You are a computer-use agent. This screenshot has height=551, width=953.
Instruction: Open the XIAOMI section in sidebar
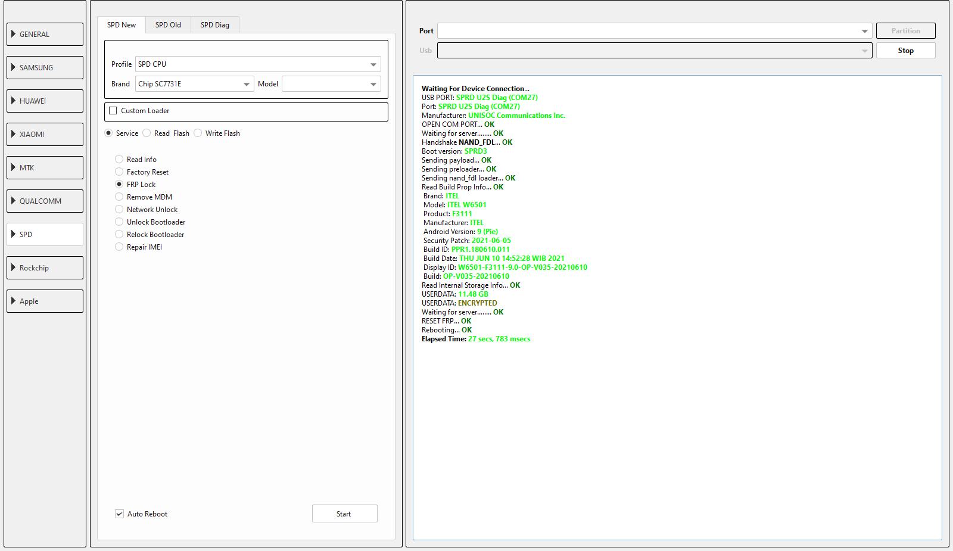45,134
